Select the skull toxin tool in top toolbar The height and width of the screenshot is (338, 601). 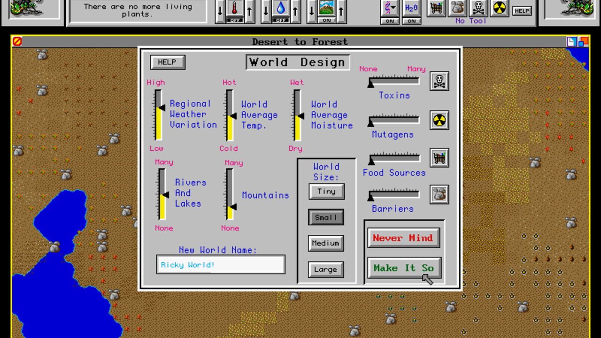pyautogui.click(x=478, y=8)
